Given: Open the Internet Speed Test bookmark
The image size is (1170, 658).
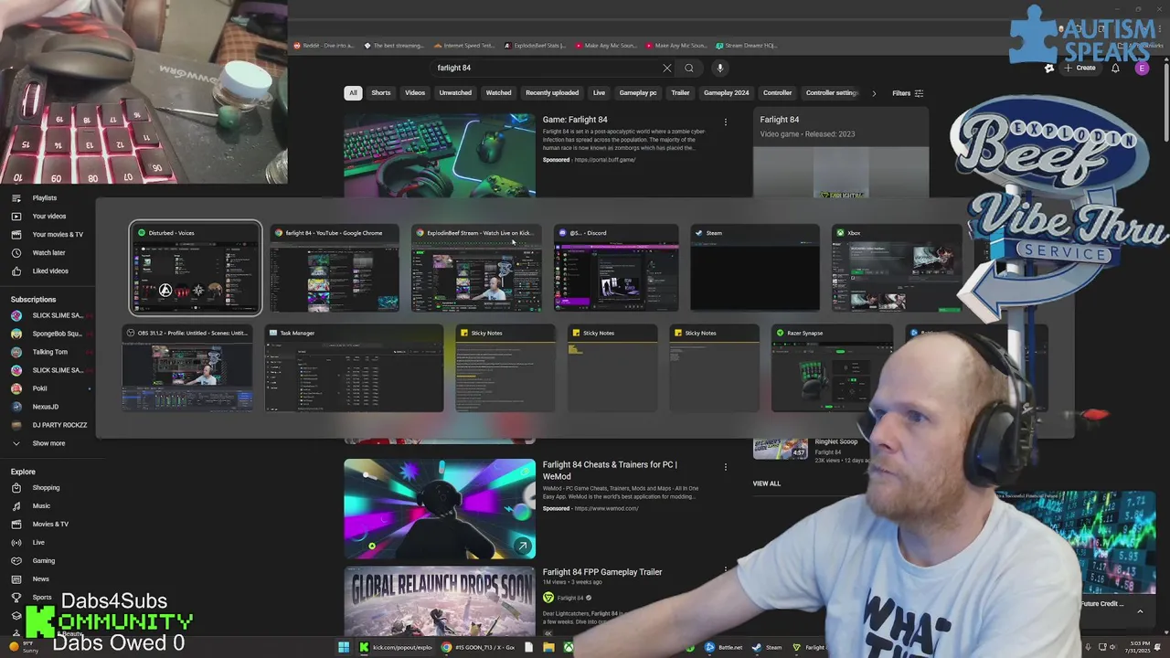Looking at the screenshot, I should (464, 45).
